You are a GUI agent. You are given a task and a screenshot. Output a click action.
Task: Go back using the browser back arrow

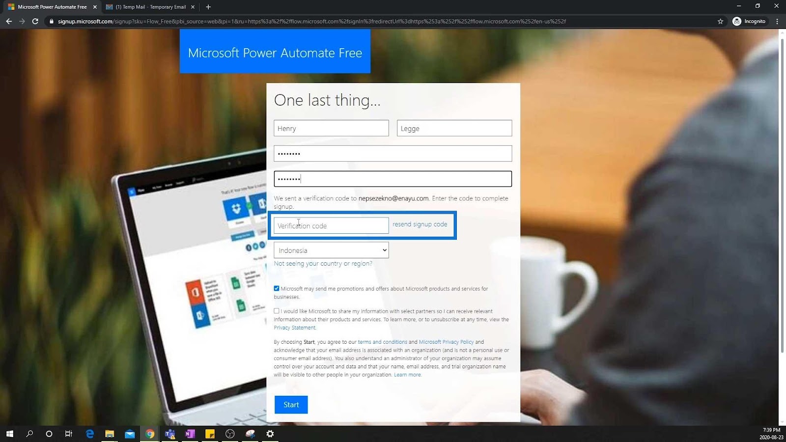[9, 21]
